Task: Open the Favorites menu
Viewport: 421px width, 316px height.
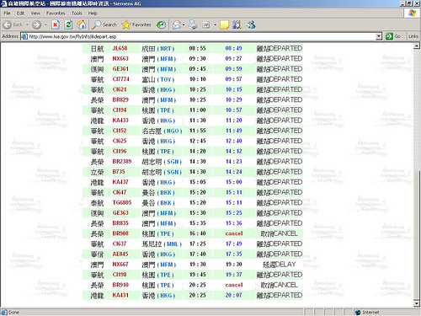Action: (56, 13)
